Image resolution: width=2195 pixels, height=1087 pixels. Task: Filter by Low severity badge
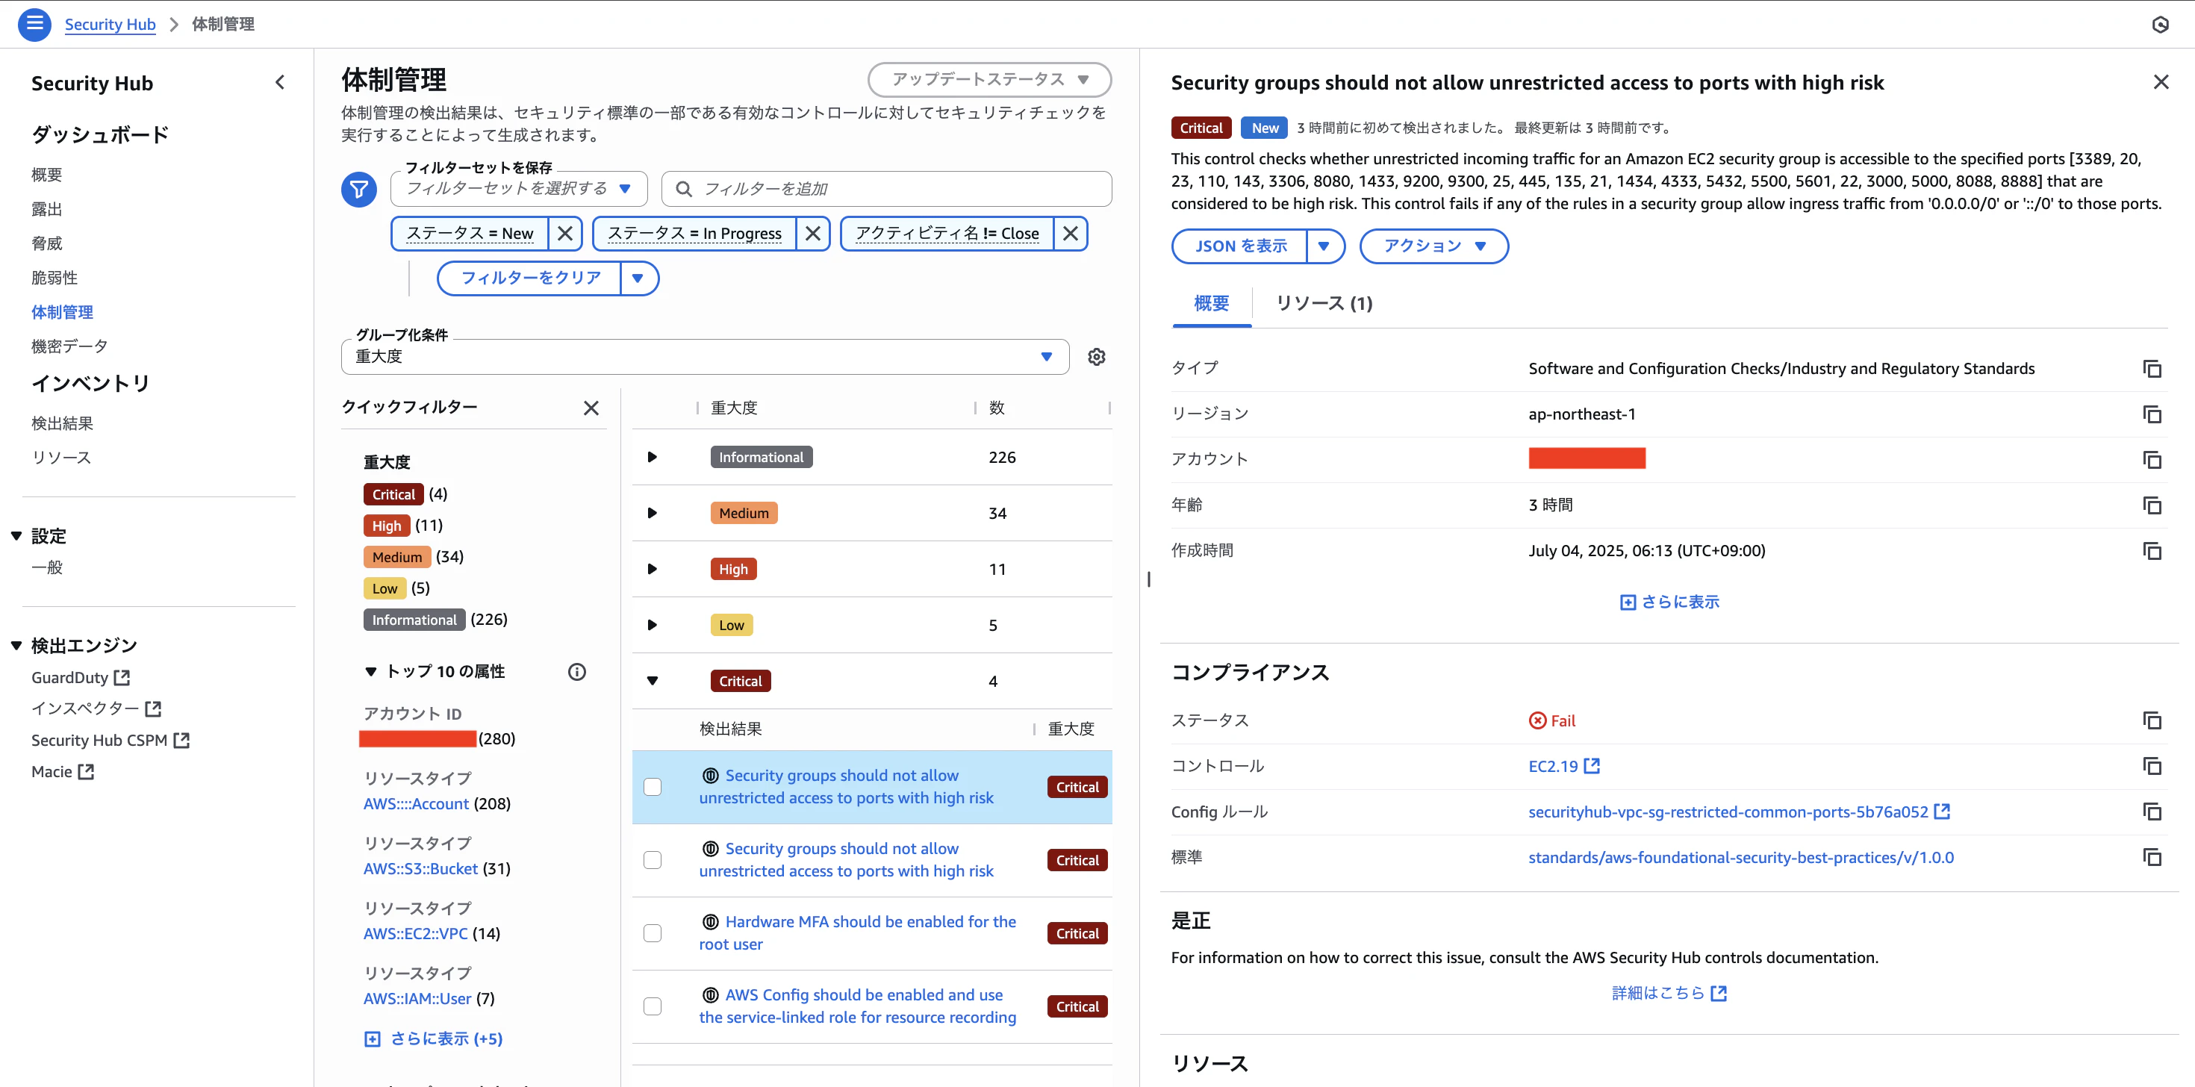[384, 588]
